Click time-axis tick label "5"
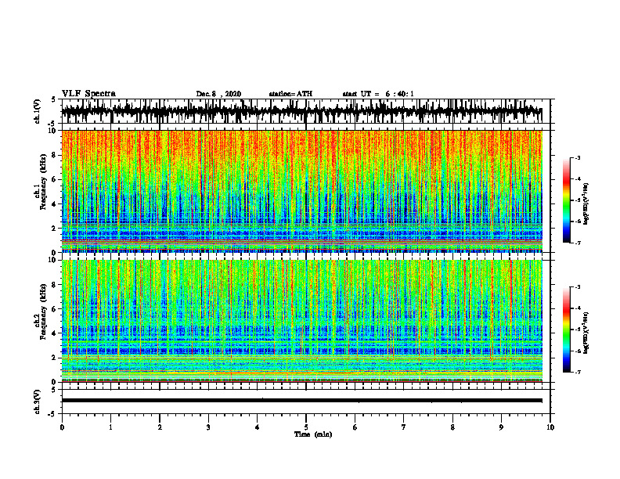Screen dimensions: 620x479 click(306, 427)
